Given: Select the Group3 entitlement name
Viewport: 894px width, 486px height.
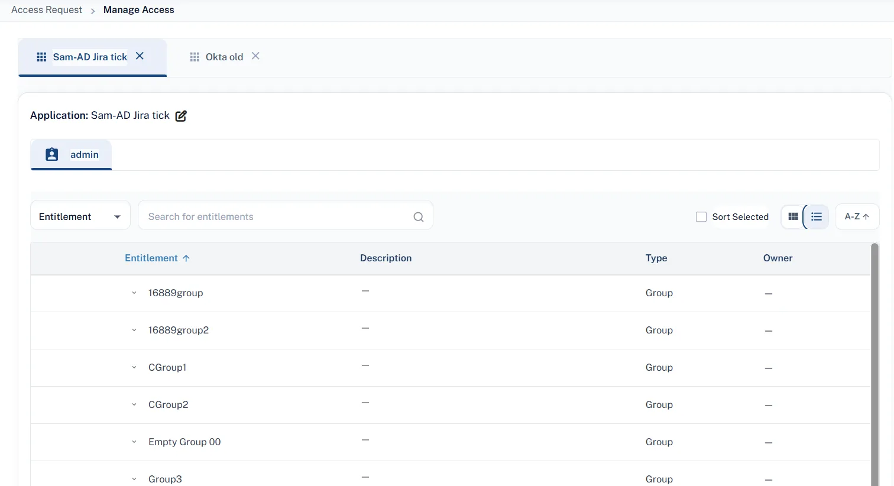Looking at the screenshot, I should (x=165, y=479).
